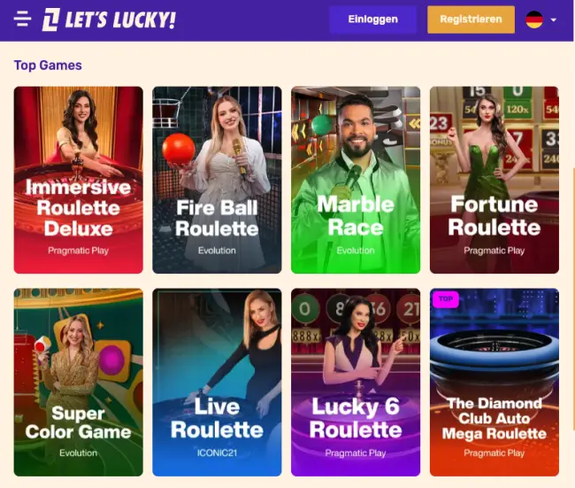Viewport: 575px width, 488px height.
Task: Click the Top Games heading
Action: coord(48,66)
